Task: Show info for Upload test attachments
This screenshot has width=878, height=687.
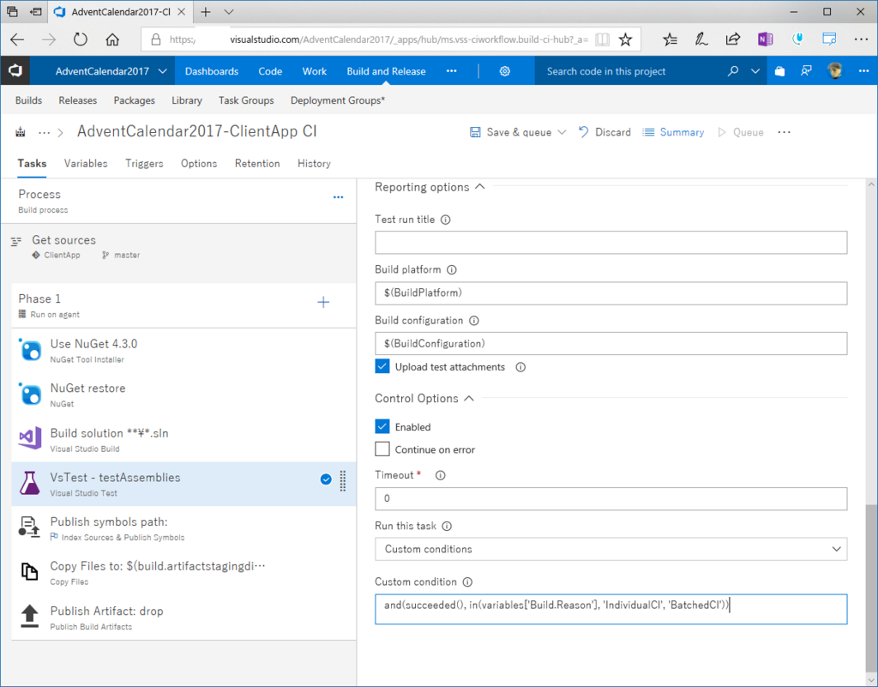Action: (x=520, y=367)
